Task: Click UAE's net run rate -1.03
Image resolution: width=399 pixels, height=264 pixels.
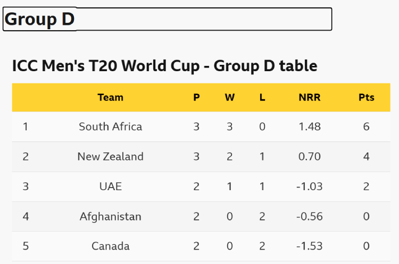Action: [310, 186]
